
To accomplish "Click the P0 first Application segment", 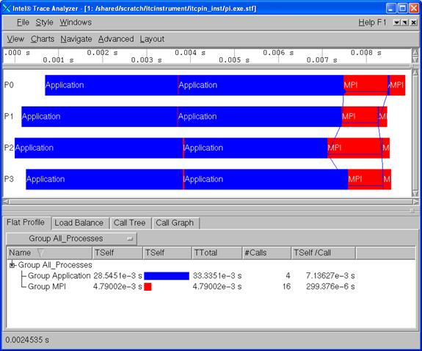I will (x=111, y=85).
